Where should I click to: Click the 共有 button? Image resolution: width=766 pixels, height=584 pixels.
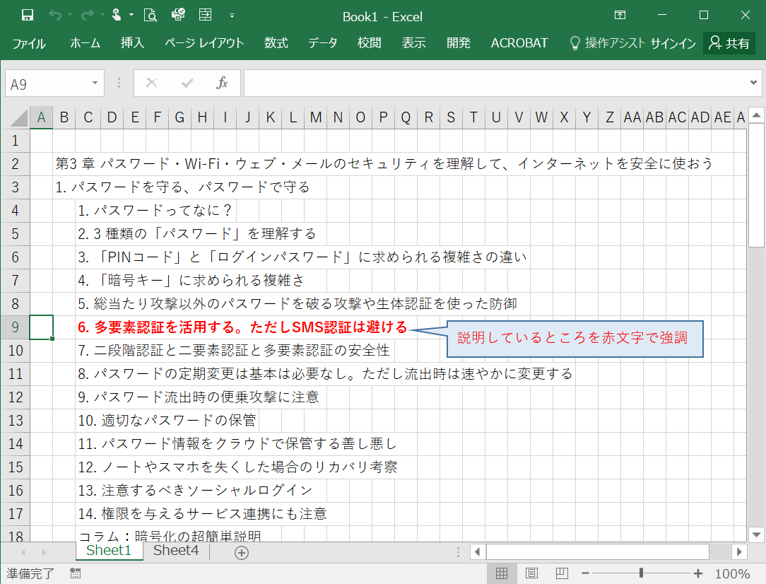coord(735,43)
